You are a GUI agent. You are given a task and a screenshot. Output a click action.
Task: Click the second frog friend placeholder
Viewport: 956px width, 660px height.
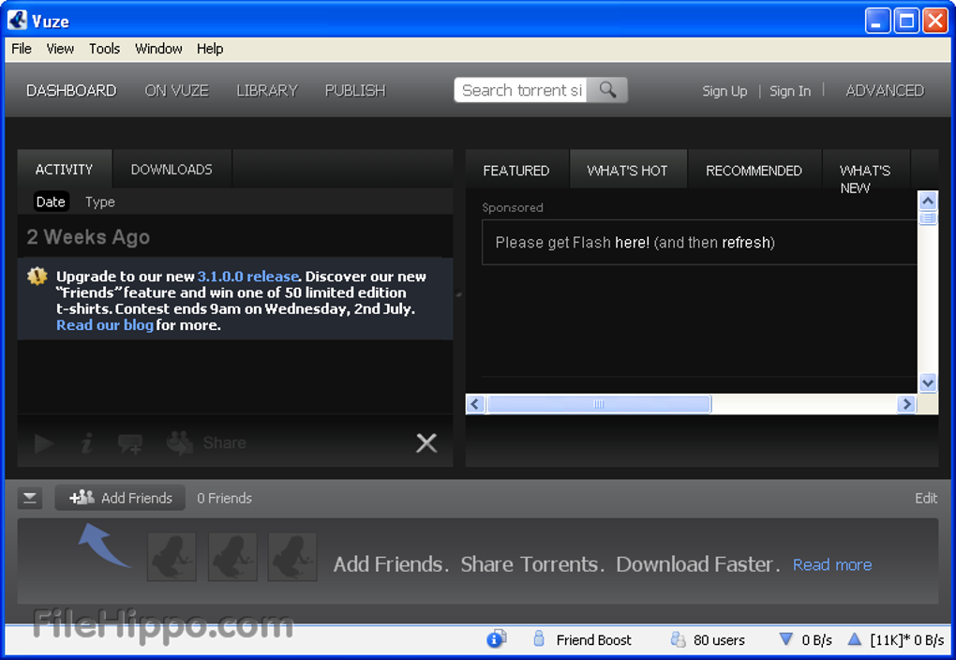tap(232, 556)
